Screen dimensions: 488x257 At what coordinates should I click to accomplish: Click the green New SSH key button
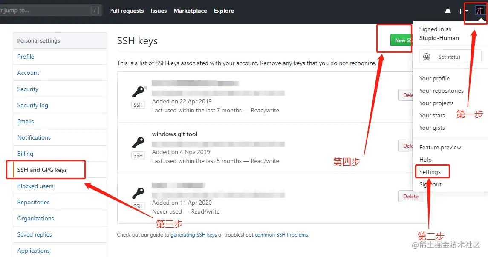[401, 40]
